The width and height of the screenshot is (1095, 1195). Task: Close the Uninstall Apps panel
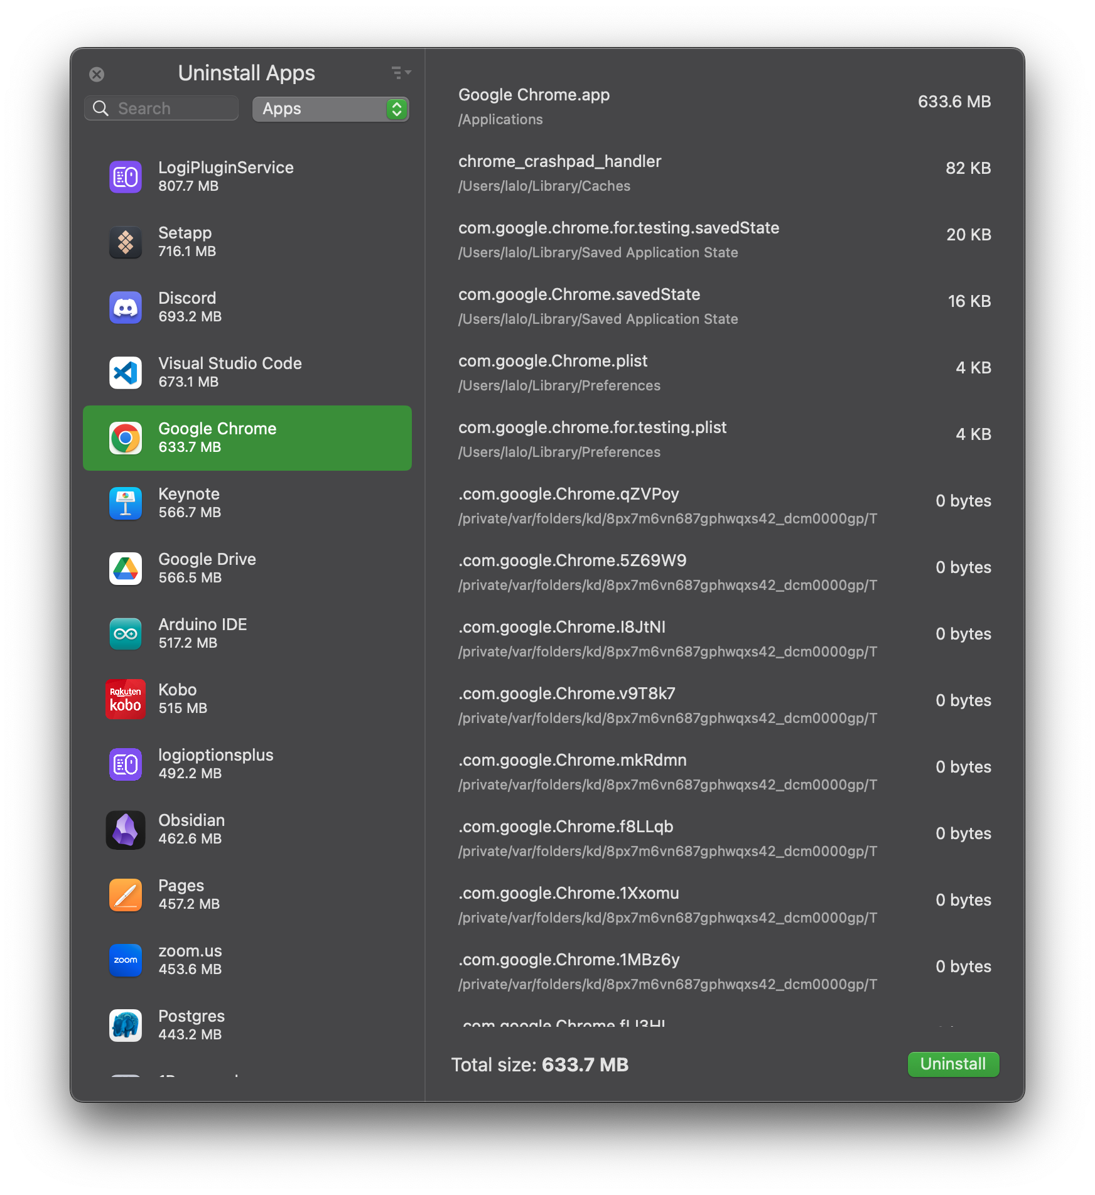[97, 75]
